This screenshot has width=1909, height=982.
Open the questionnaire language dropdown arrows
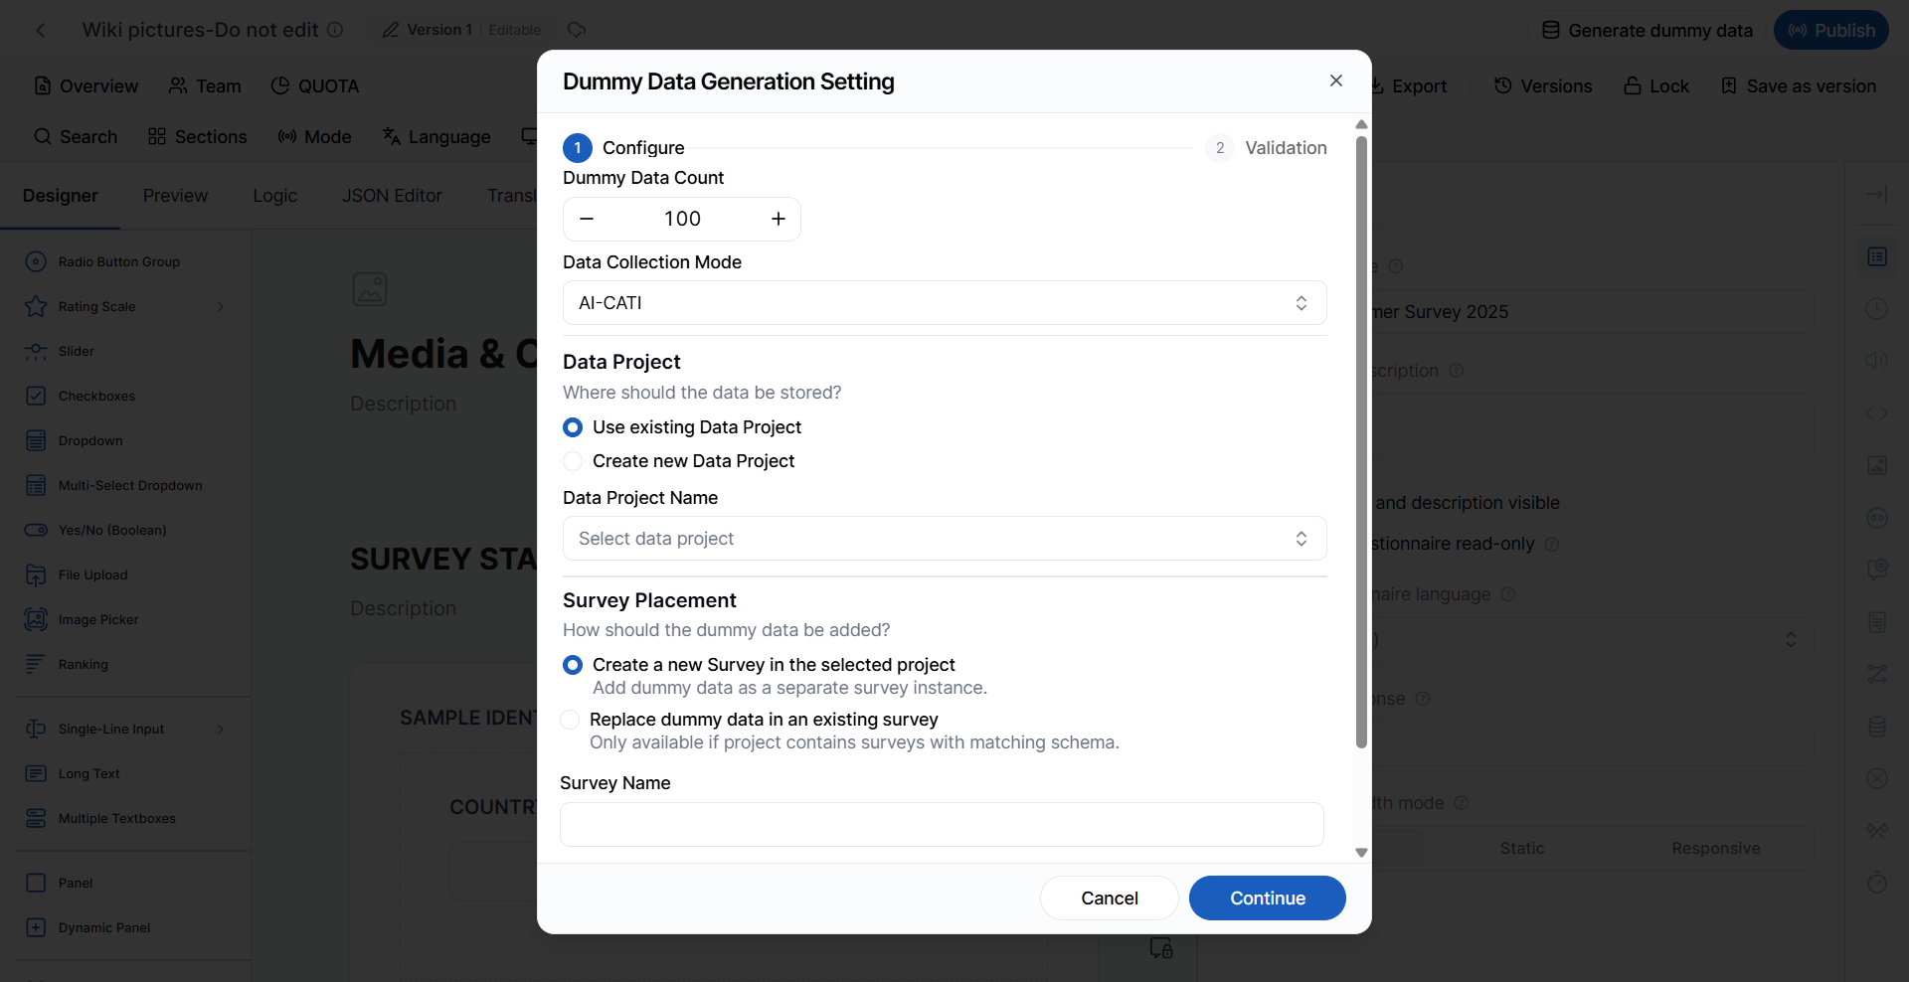coord(1791,640)
